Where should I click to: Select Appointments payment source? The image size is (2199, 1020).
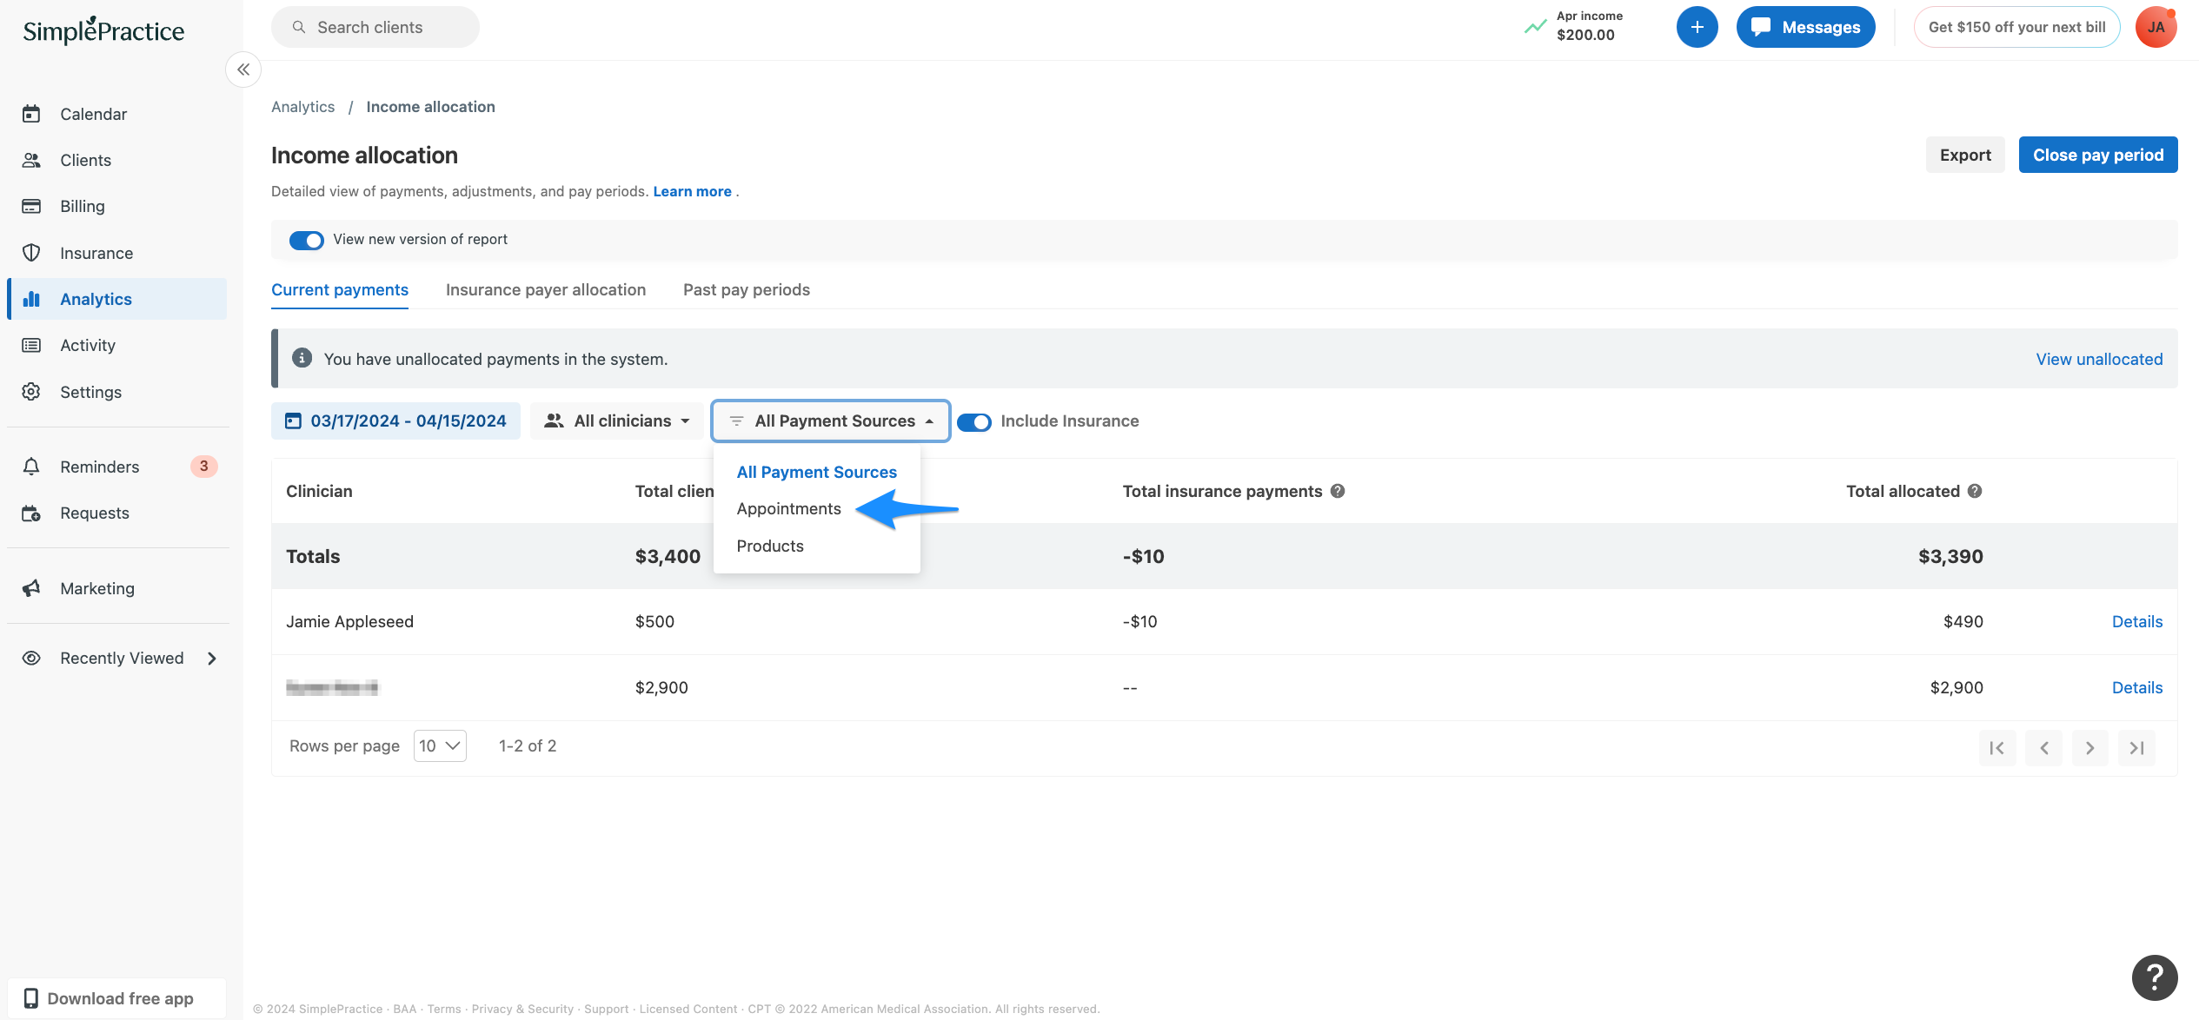pos(788,508)
